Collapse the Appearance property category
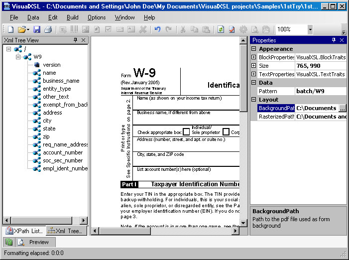 pos(253,48)
